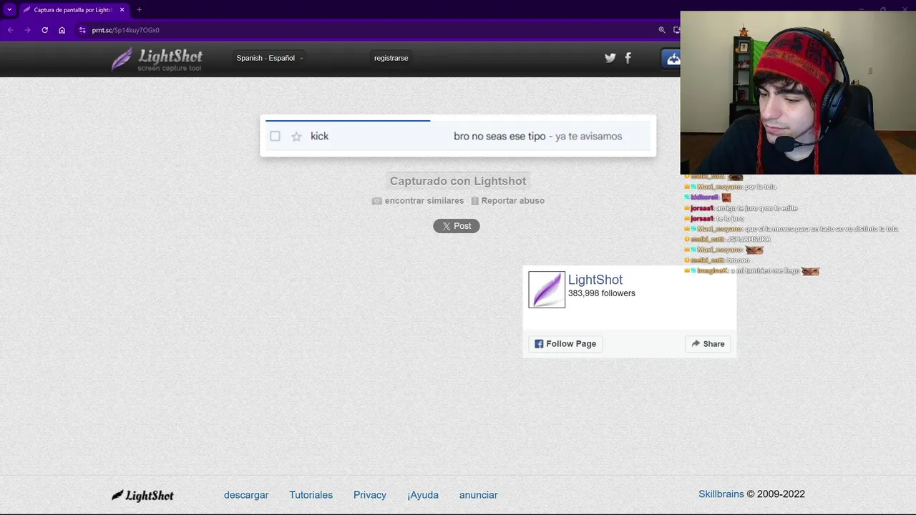Open the descargar footer link
This screenshot has width=916, height=515.
[246, 495]
